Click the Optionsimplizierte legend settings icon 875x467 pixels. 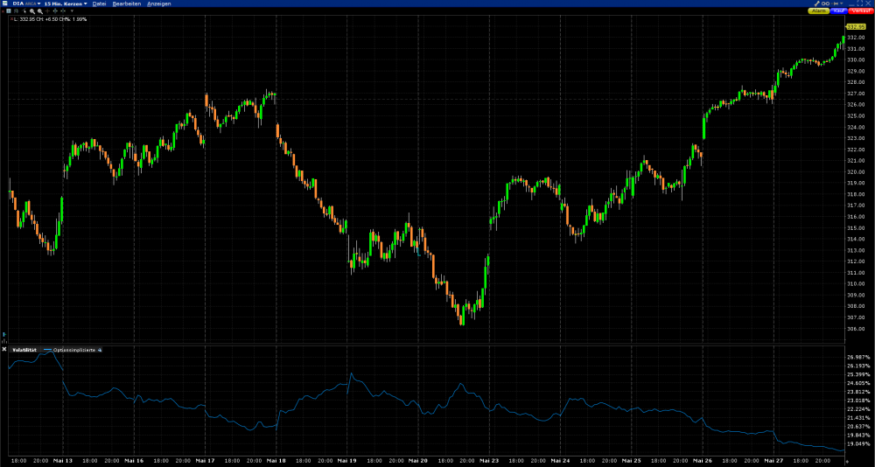pyautogui.click(x=100, y=350)
